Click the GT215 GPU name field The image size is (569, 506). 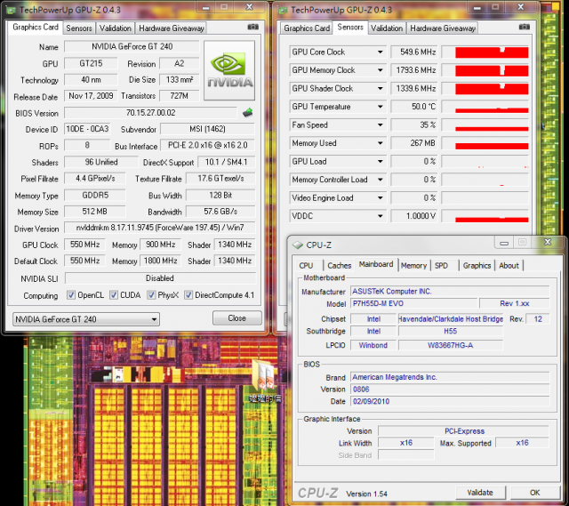coord(91,63)
